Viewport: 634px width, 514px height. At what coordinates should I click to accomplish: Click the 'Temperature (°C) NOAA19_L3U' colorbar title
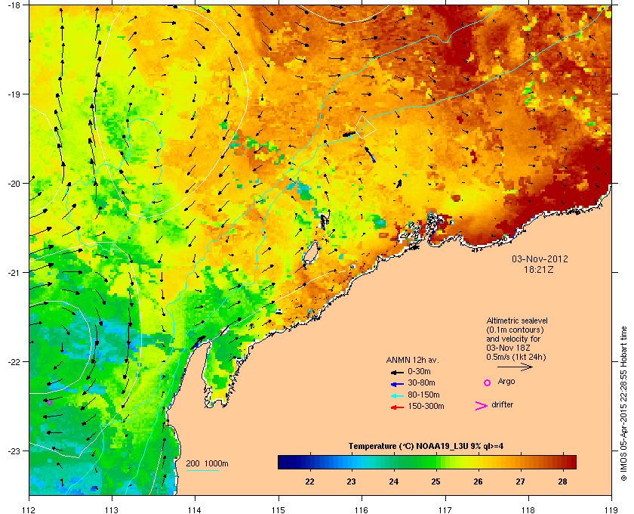point(408,447)
